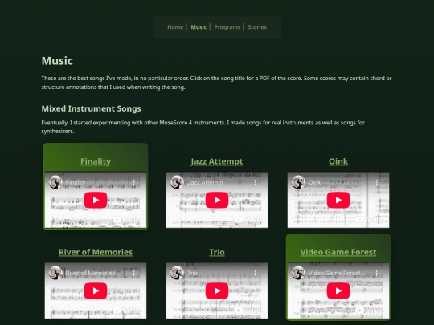Open more options on River of Memories video
The height and width of the screenshot is (325, 434).
pos(134,273)
